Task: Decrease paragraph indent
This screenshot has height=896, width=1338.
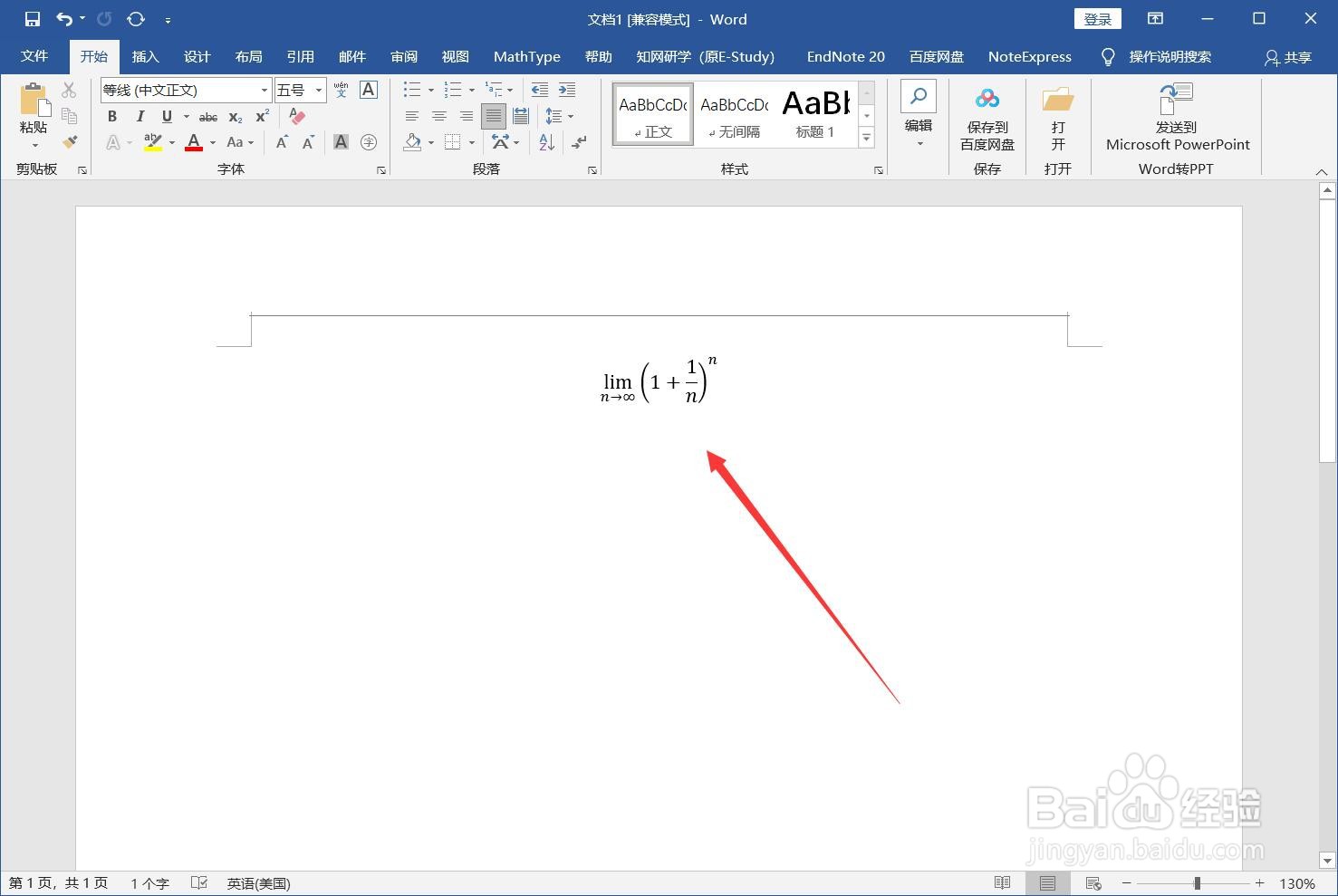Action: [x=539, y=90]
